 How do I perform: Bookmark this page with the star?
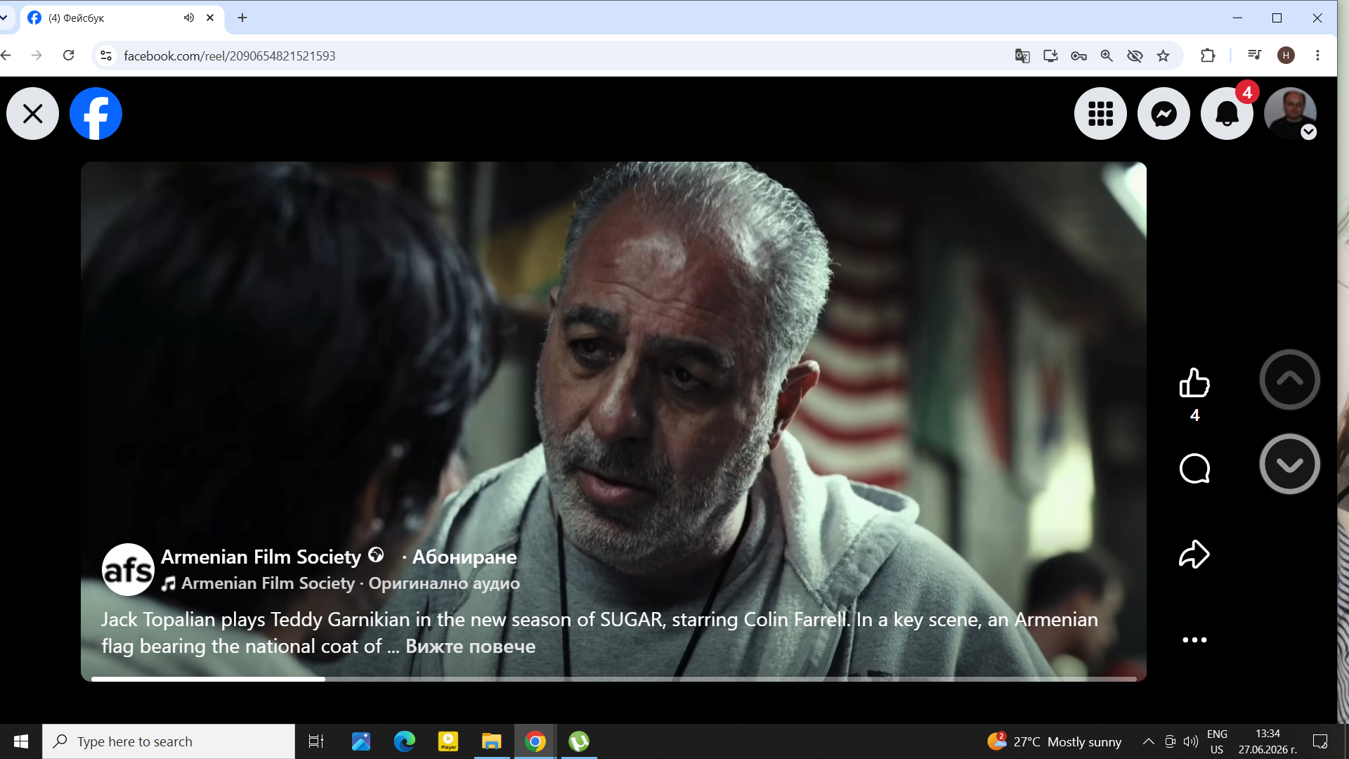(x=1163, y=56)
